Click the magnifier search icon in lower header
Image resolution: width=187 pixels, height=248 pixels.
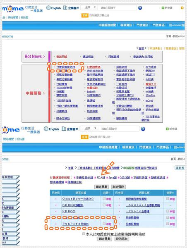click(143, 129)
